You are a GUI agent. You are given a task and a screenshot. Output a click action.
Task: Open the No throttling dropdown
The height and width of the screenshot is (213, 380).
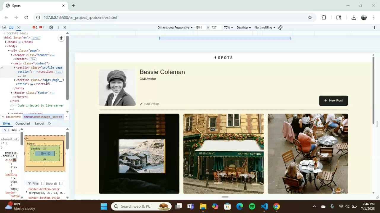pyautogui.click(x=265, y=28)
